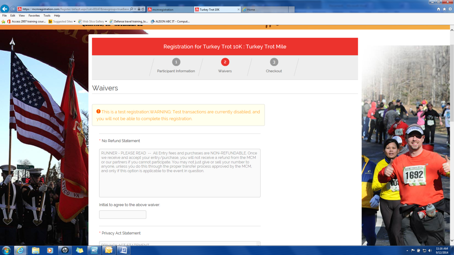Go to step 1 Participant Information
This screenshot has height=255, width=454.
click(176, 66)
